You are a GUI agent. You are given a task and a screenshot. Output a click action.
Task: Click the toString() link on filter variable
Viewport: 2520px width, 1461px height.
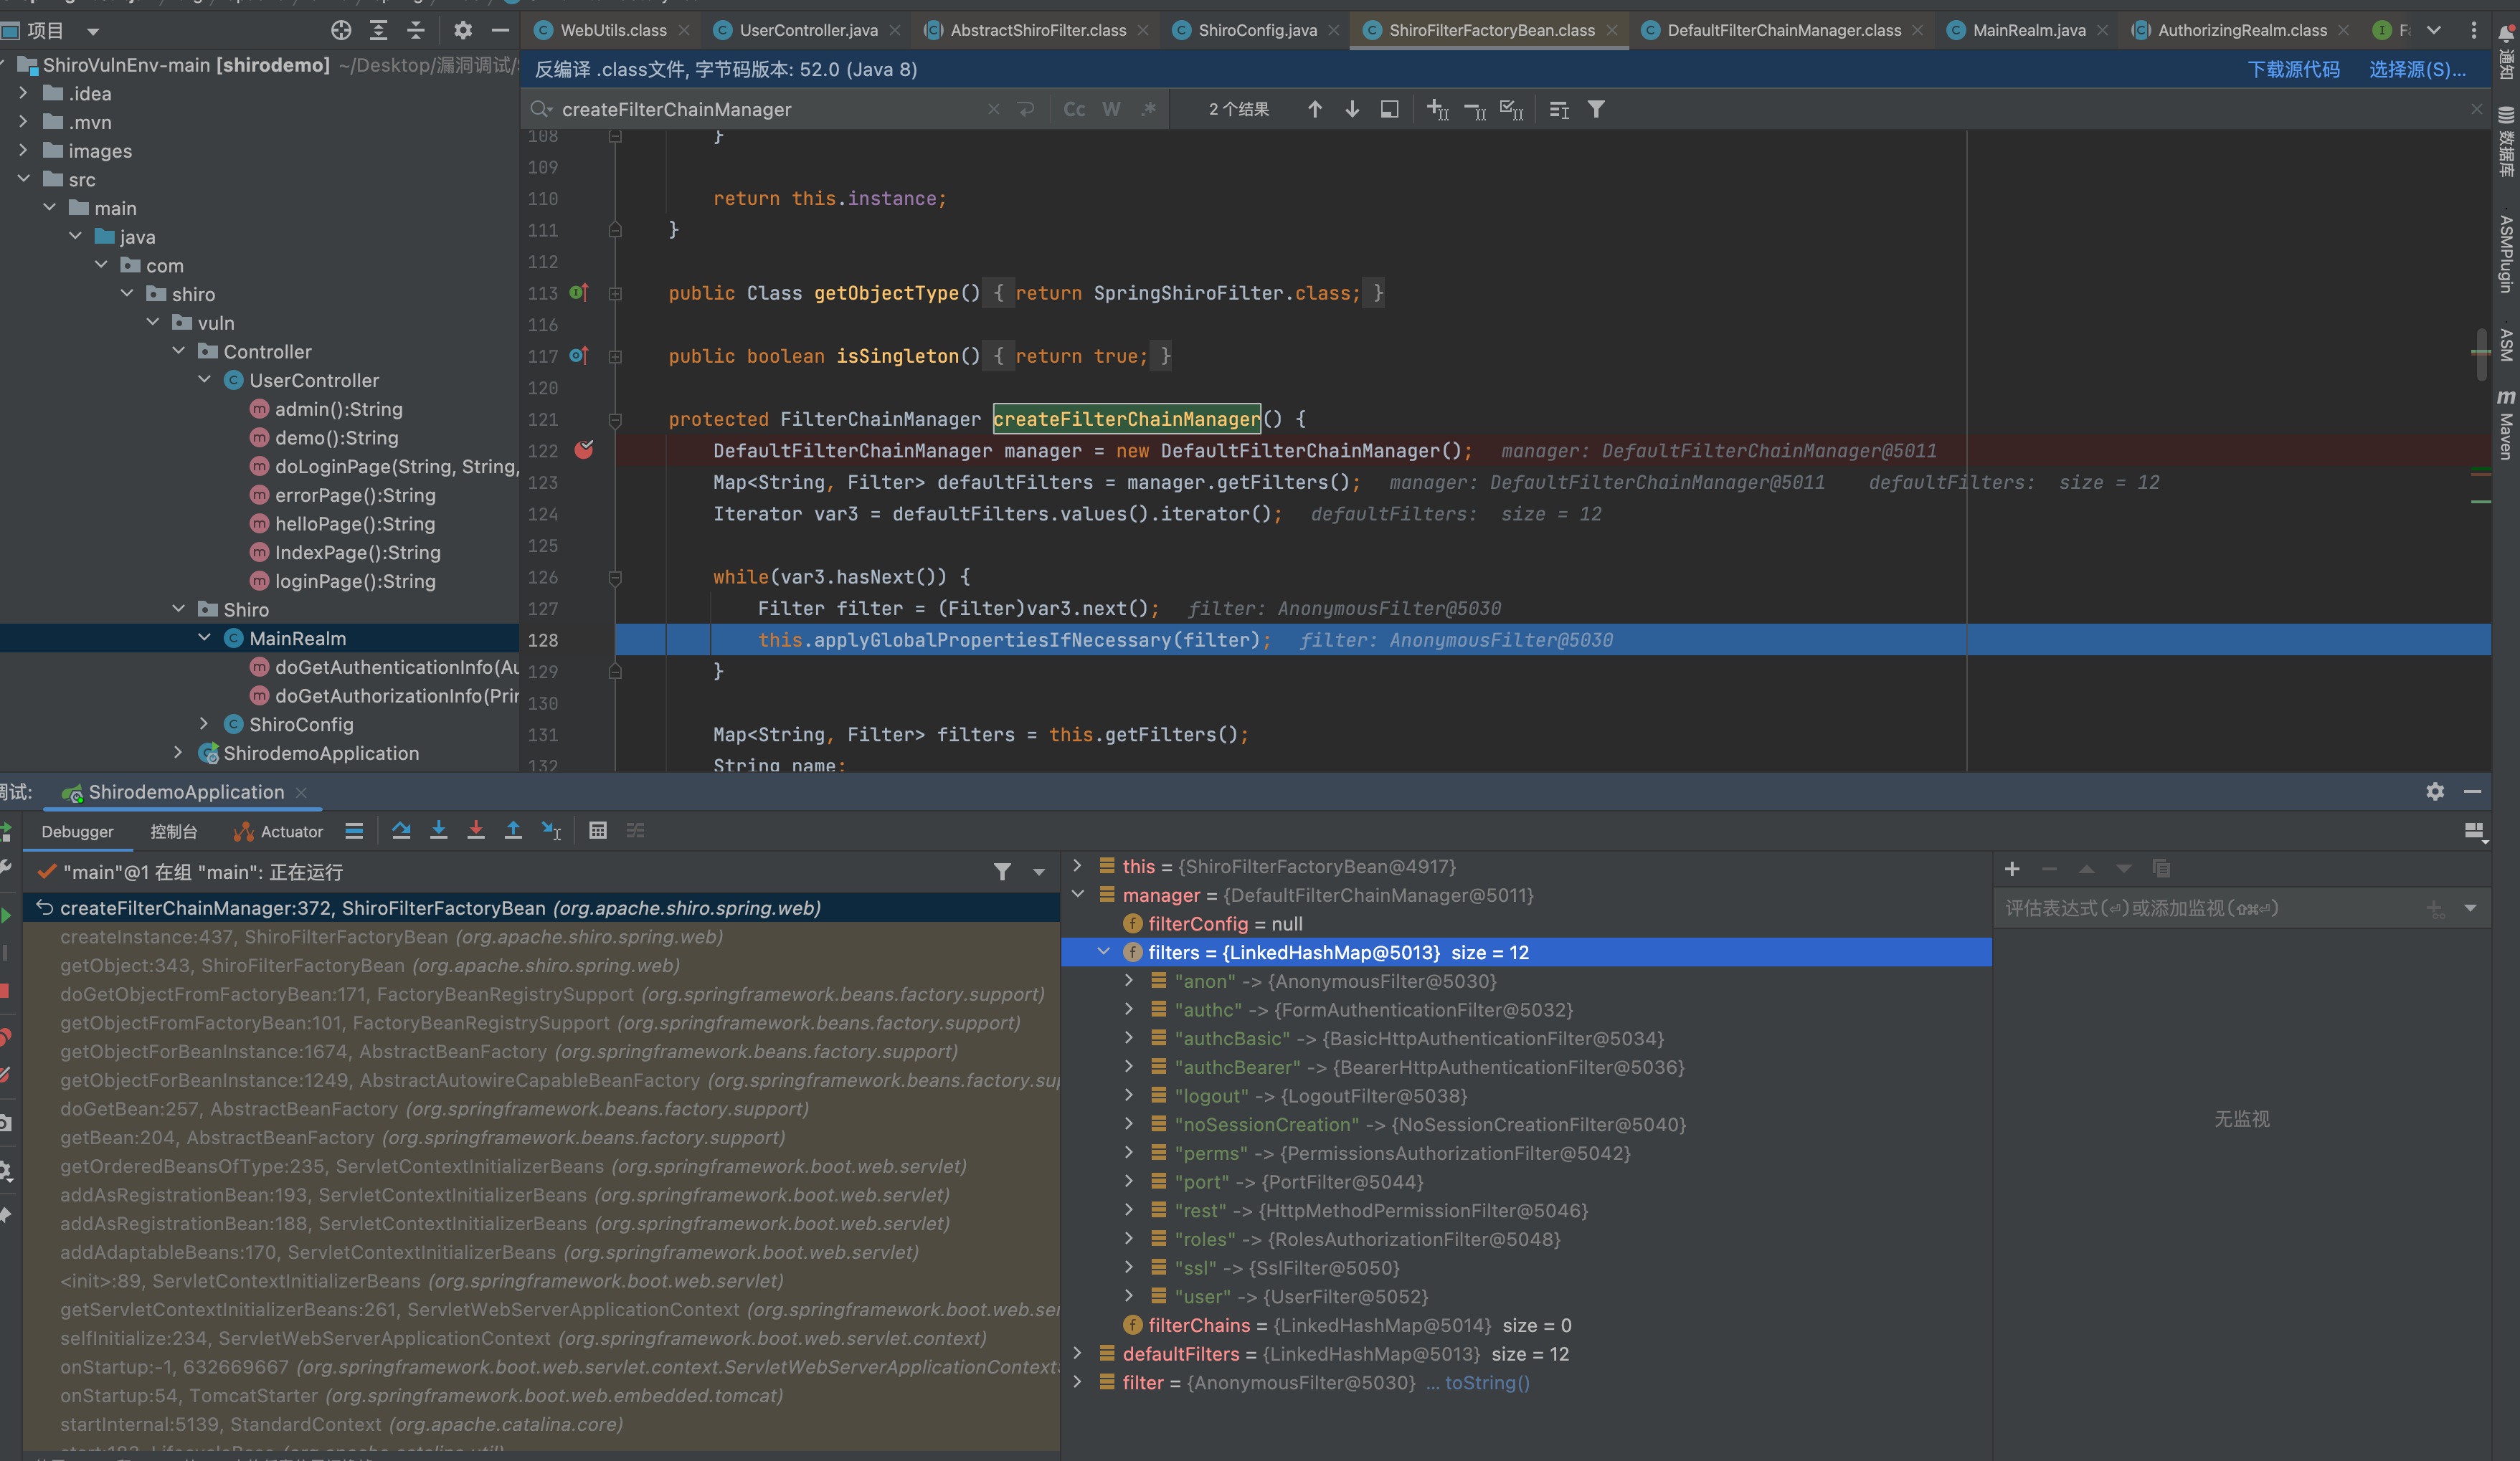[1487, 1383]
